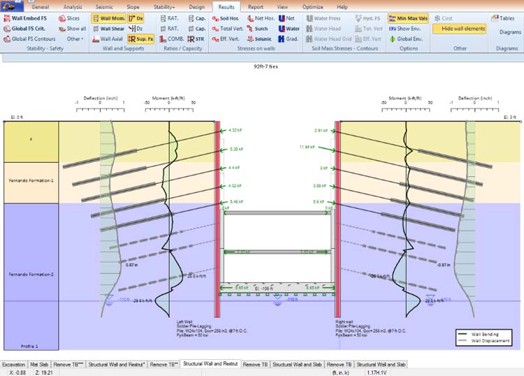Disable the Hide wall elements toggle
Screen dimensions: 524x376
pos(459,29)
